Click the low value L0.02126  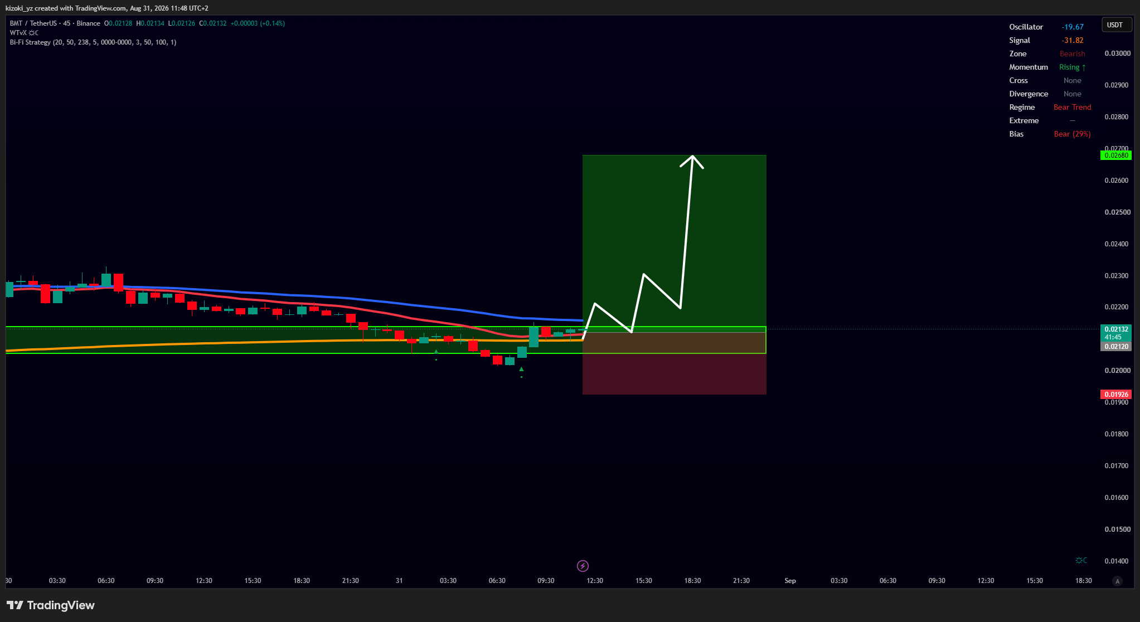(x=182, y=23)
